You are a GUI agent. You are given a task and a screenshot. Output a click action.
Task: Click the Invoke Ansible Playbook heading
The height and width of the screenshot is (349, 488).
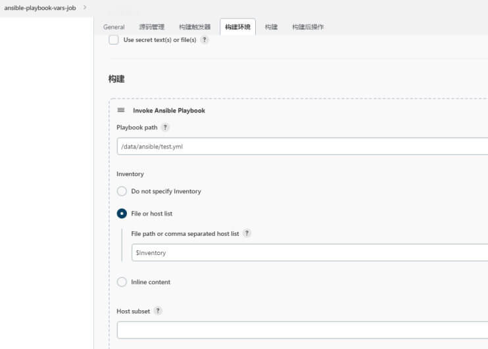click(169, 110)
